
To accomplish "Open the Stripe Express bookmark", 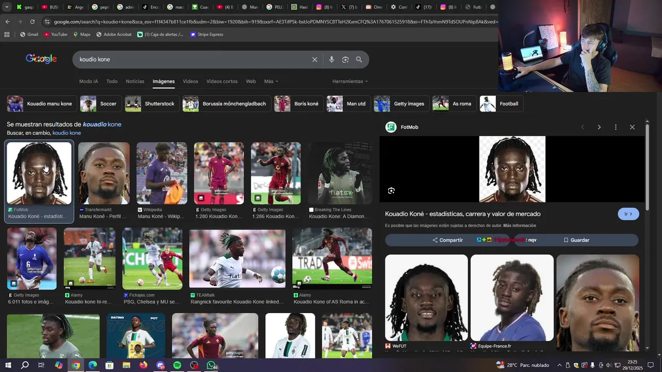I will point(206,35).
